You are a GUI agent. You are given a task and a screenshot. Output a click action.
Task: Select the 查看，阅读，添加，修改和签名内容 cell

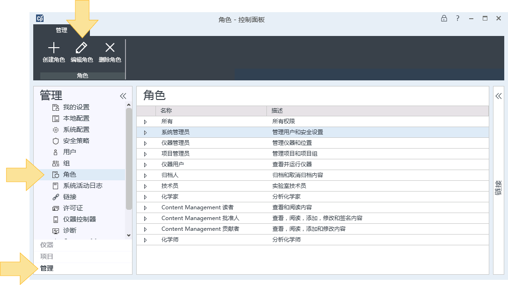point(317,218)
